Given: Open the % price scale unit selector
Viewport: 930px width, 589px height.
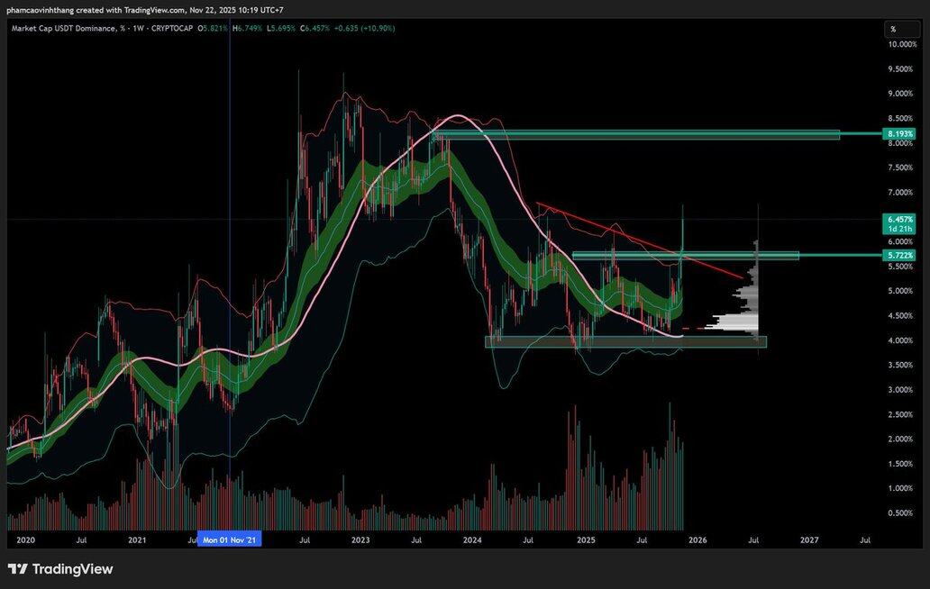Looking at the screenshot, I should coord(893,30).
